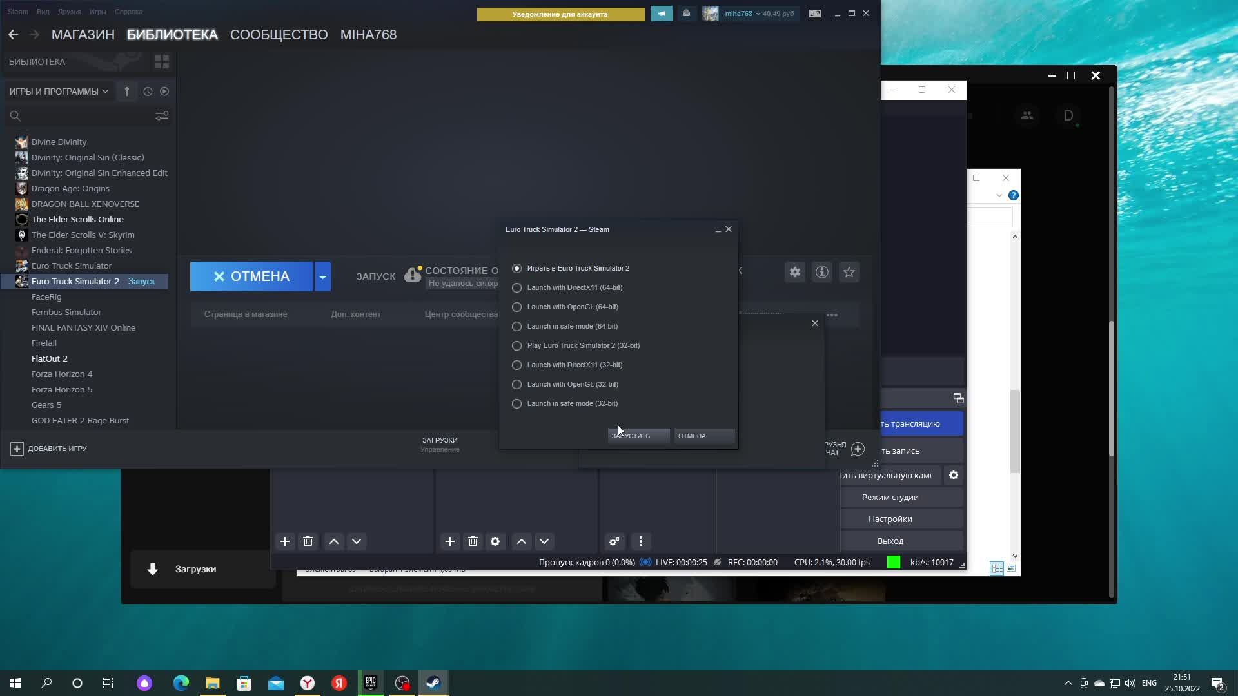
Task: Open advanced library filter icon
Action: [x=161, y=115]
